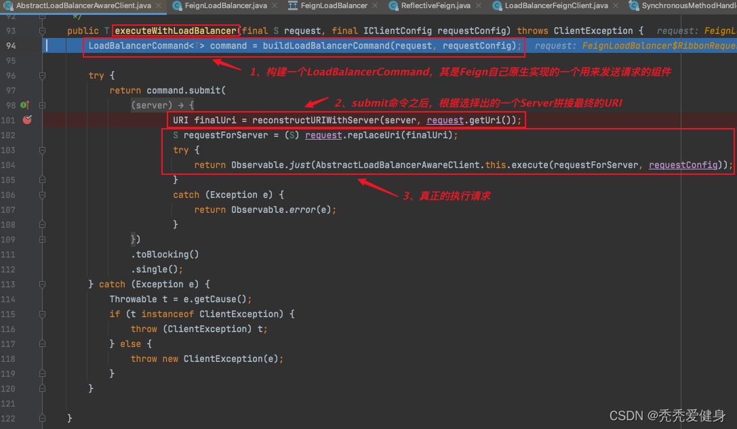Click 'e.getCause()' on line 114
Screen dimensions: 737x429
tap(215, 299)
